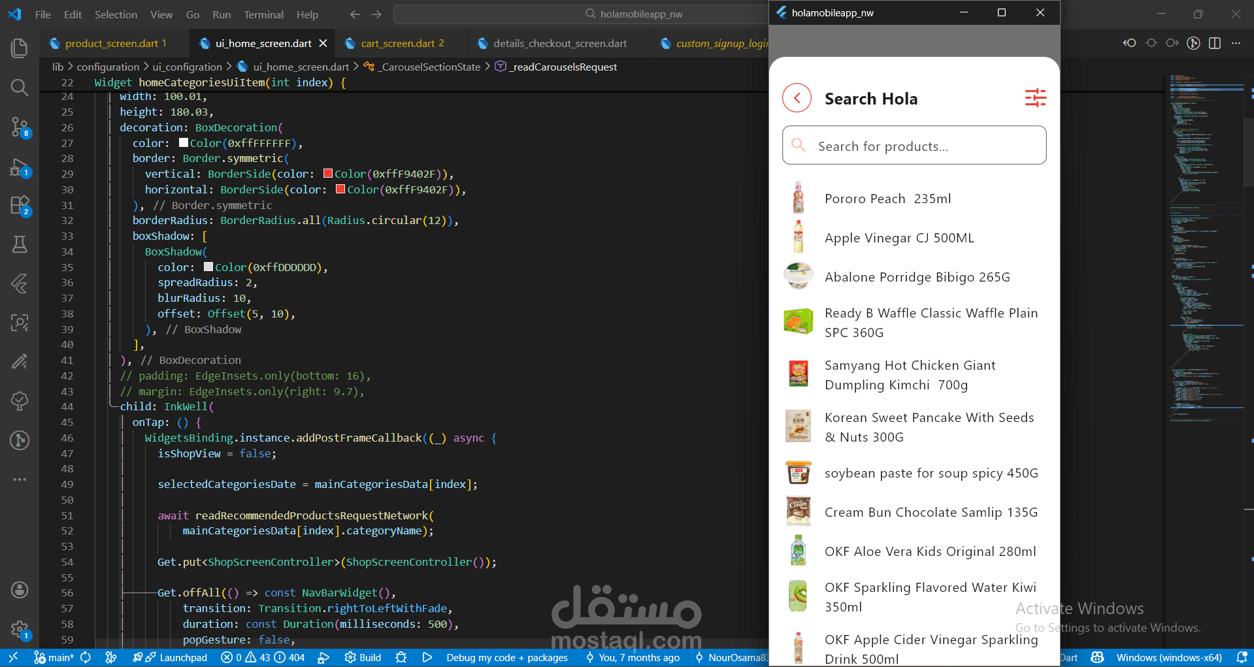Click the Split Editor Right icon
Image resolution: width=1254 pixels, height=667 pixels.
pyautogui.click(x=1215, y=43)
